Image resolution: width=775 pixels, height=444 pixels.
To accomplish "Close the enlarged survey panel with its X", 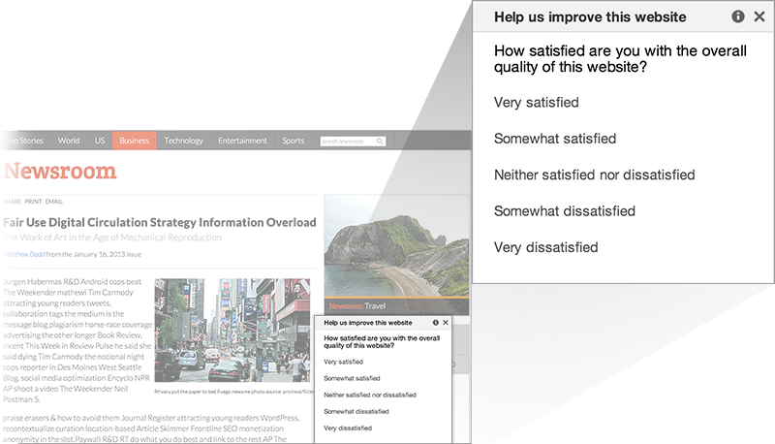I will (759, 16).
